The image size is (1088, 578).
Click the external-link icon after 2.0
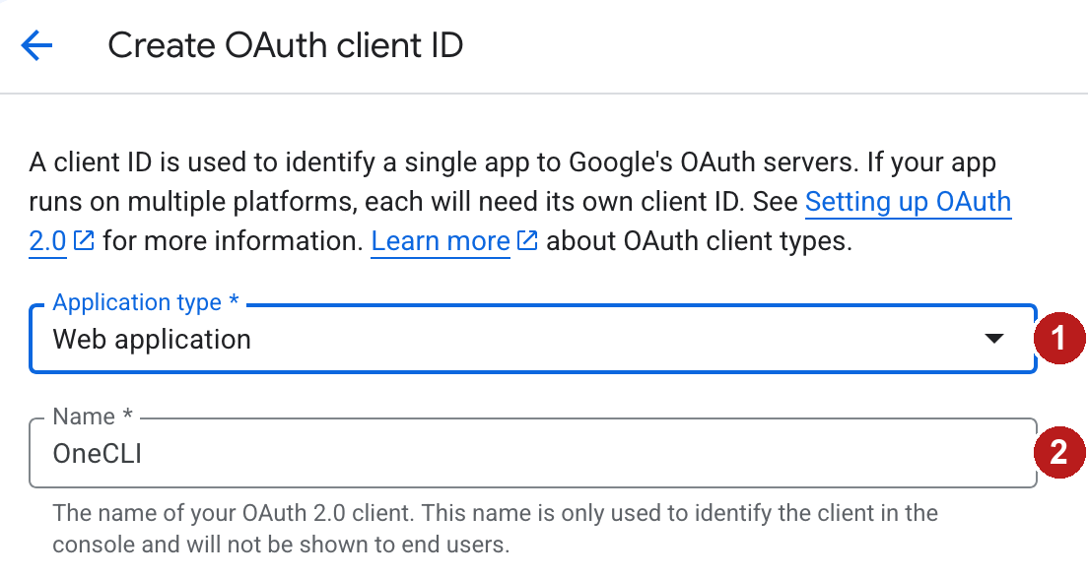coord(83,240)
